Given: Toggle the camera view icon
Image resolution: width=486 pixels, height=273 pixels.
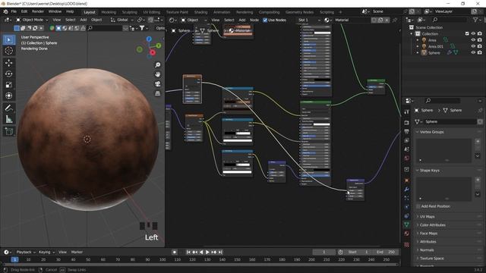Looking at the screenshot, I should (x=158, y=84).
